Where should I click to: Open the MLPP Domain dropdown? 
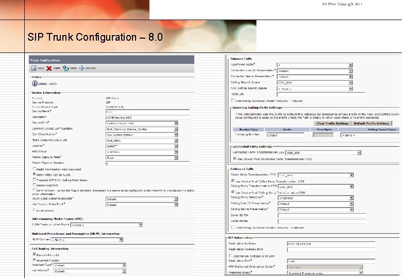[87, 240]
